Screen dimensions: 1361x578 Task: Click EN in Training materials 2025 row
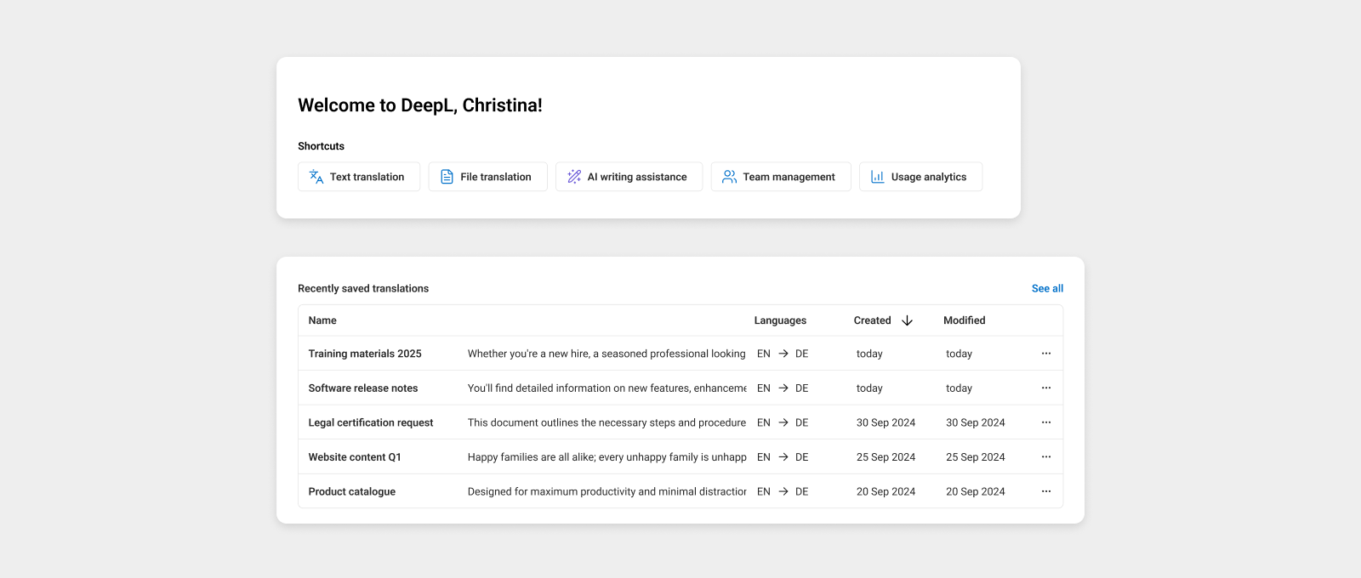[764, 354]
